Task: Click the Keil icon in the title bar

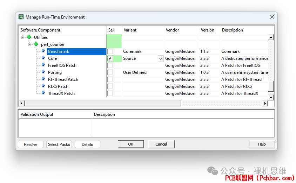Action: coord(21,17)
